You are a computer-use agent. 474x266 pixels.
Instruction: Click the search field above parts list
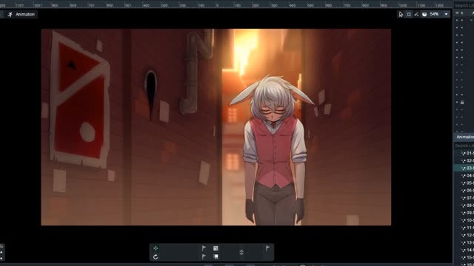[464, 5]
